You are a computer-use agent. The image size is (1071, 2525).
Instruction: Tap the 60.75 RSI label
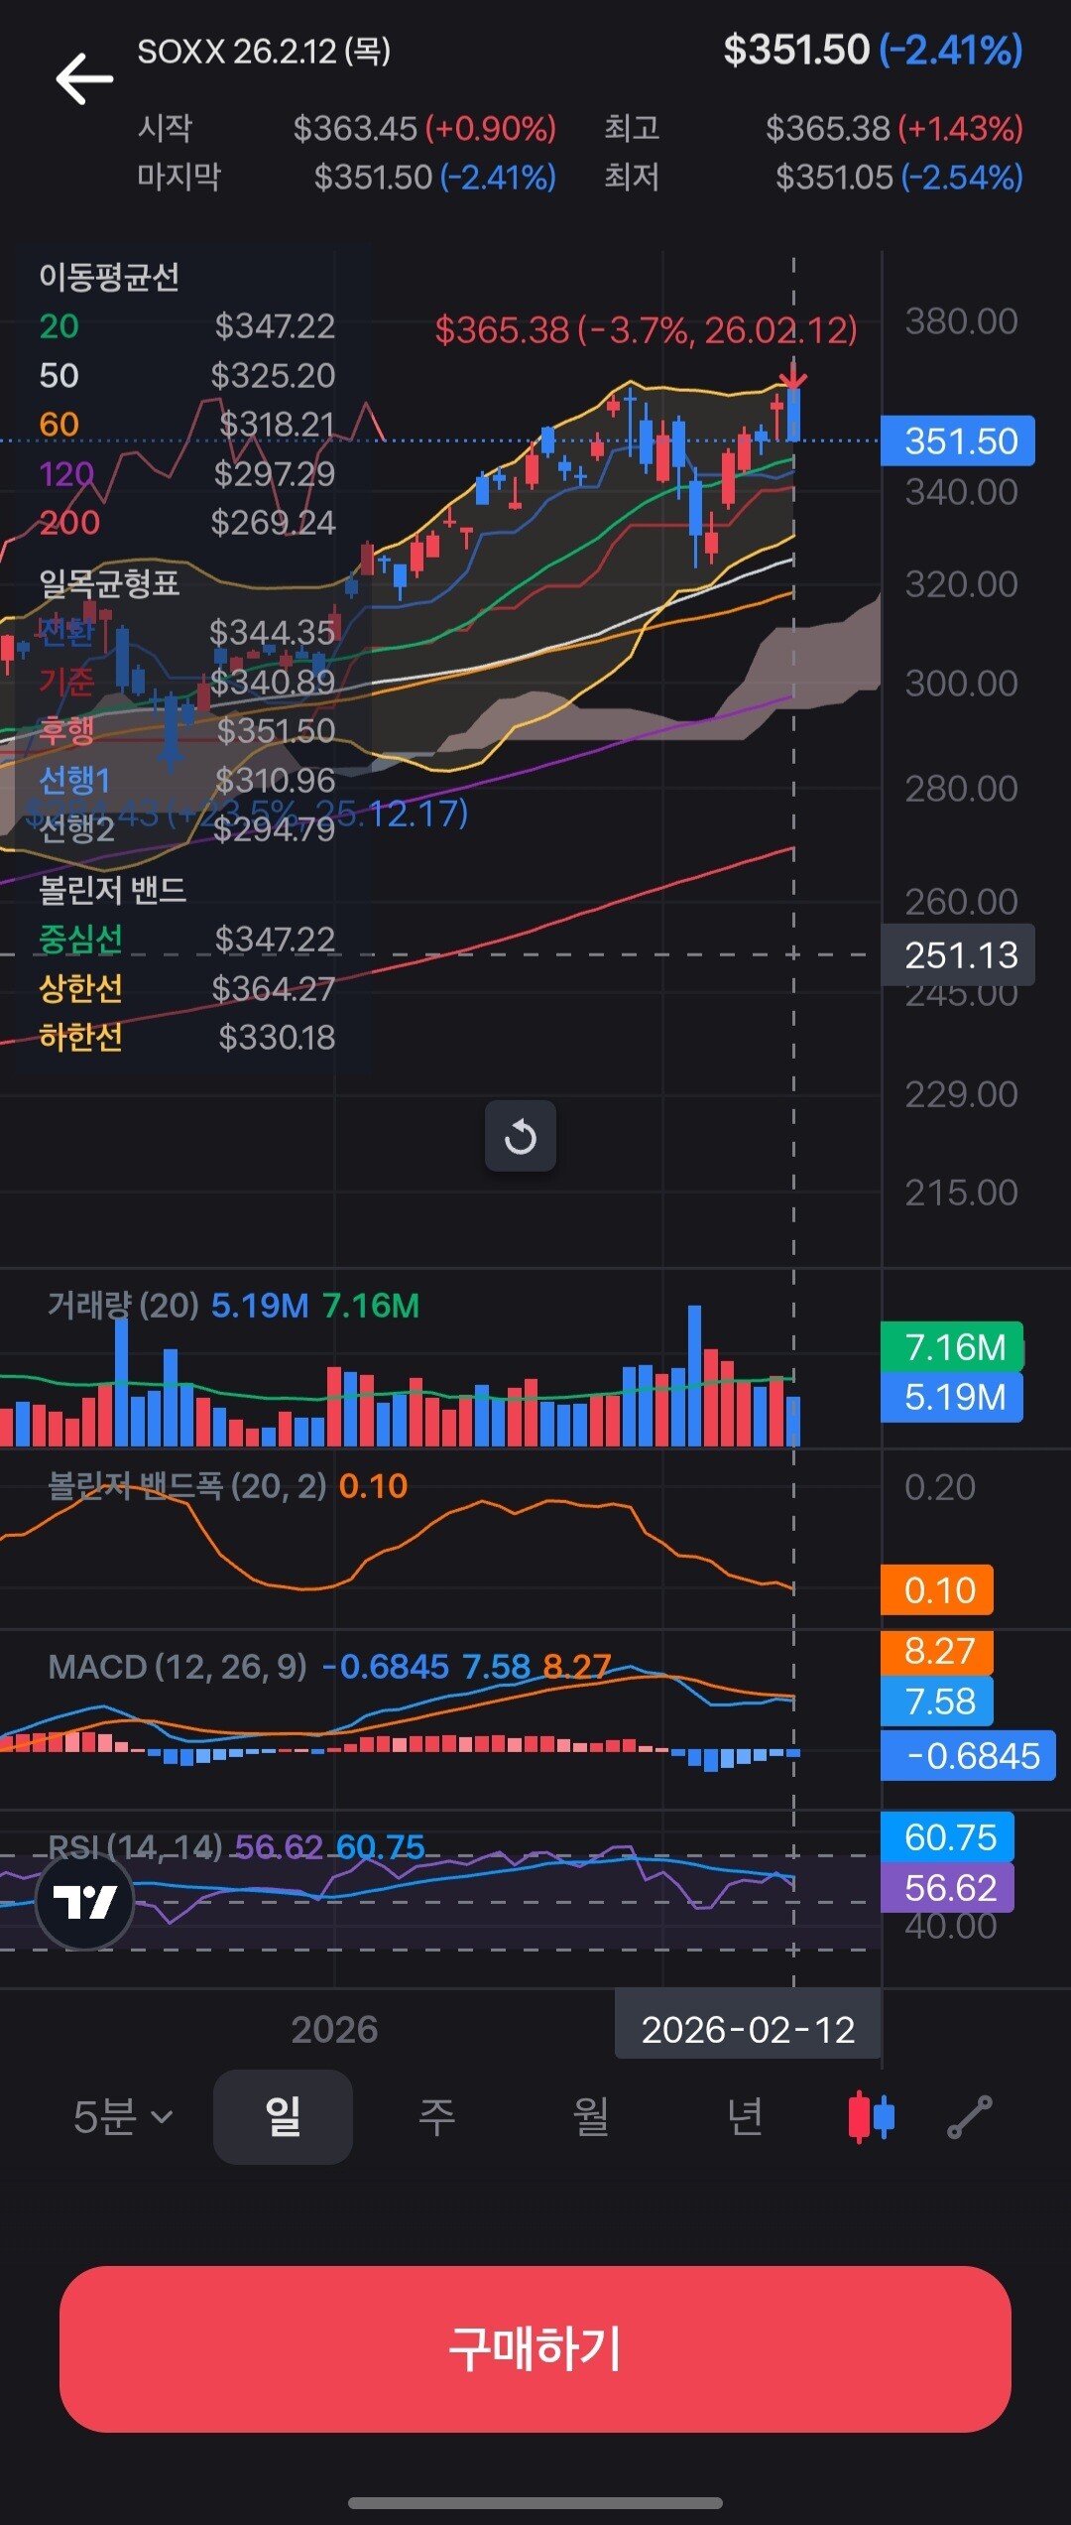pos(947,1836)
